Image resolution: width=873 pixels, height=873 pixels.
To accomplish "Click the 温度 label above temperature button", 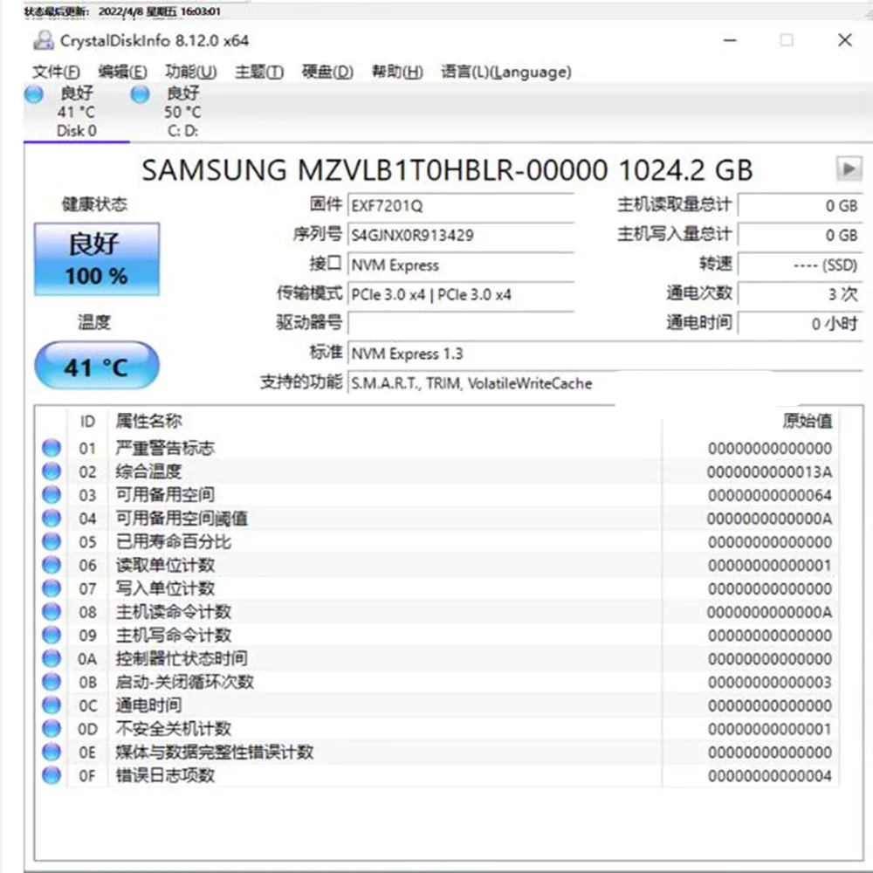I will coord(94,322).
